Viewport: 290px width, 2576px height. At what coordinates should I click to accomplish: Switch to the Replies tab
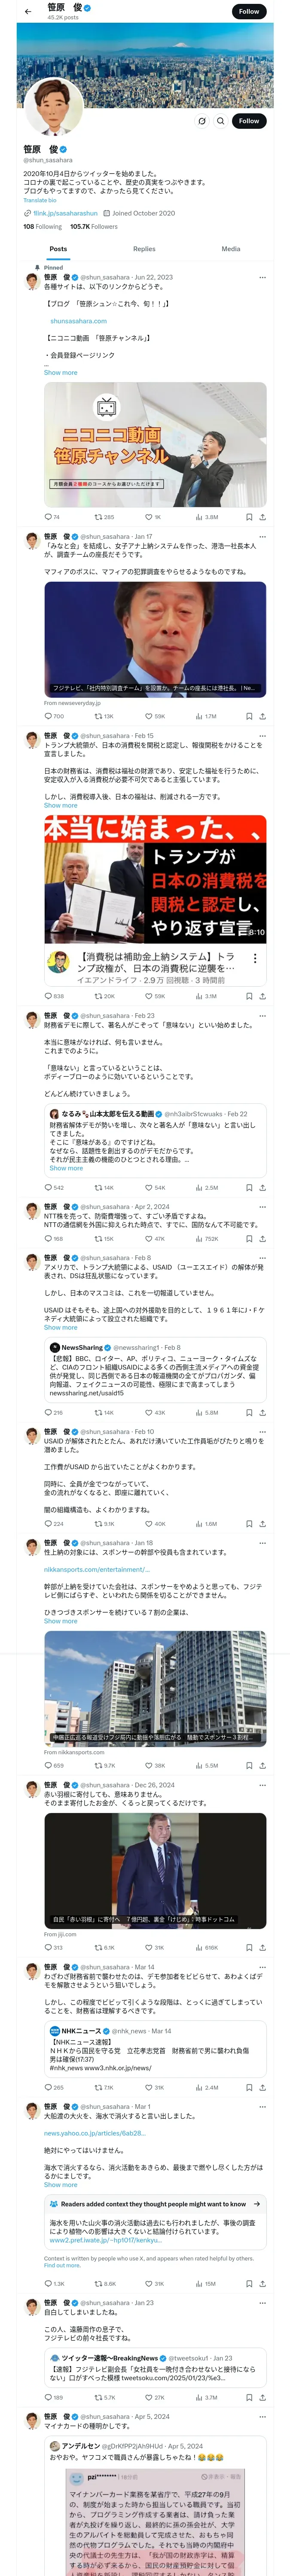(x=144, y=249)
